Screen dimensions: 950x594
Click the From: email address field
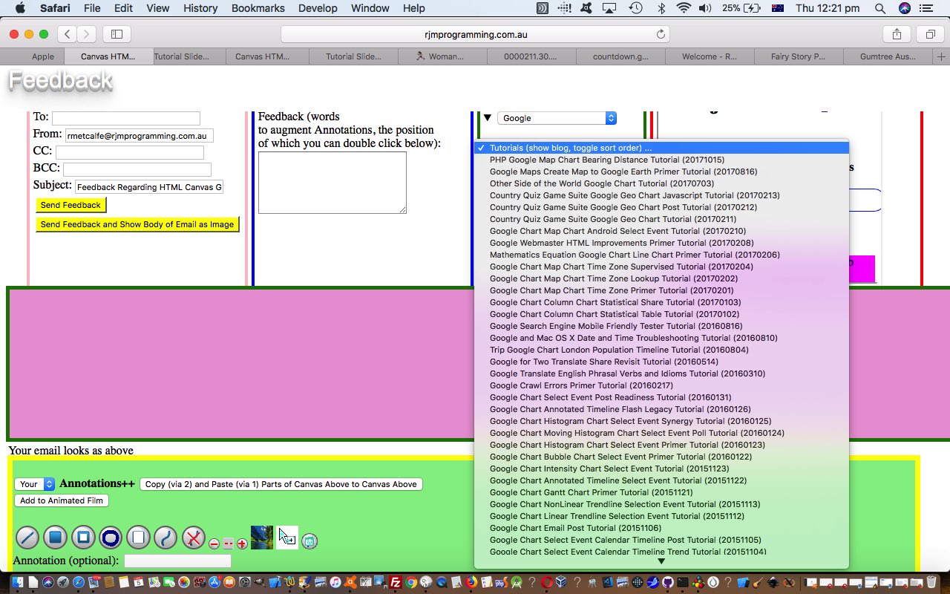tap(139, 135)
